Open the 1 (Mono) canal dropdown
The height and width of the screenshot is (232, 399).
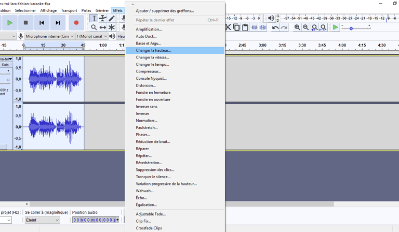pyautogui.click(x=91, y=36)
